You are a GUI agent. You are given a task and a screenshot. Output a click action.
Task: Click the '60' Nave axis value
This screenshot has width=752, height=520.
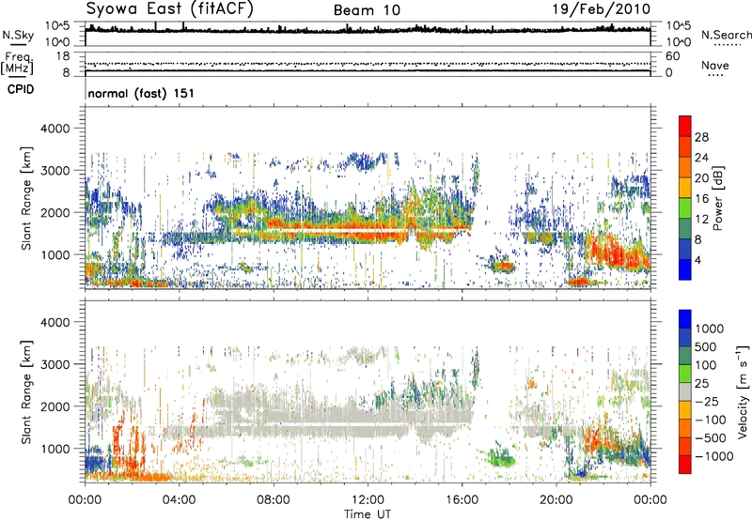tap(672, 56)
